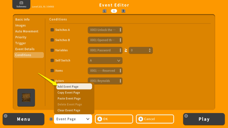Open the Switches B selector '0001 Opened th'

(x=105, y=40)
